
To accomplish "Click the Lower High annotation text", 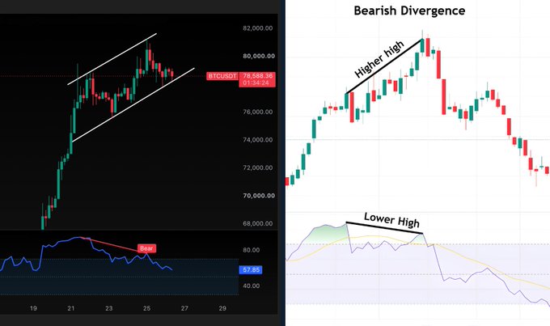I will [x=391, y=220].
